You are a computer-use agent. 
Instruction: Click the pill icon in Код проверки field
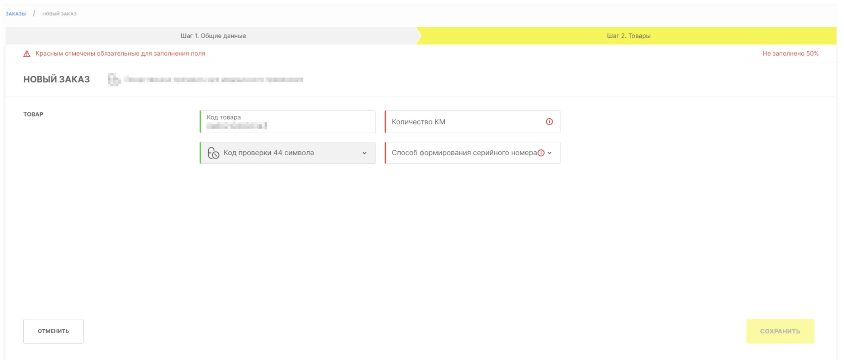(x=213, y=153)
